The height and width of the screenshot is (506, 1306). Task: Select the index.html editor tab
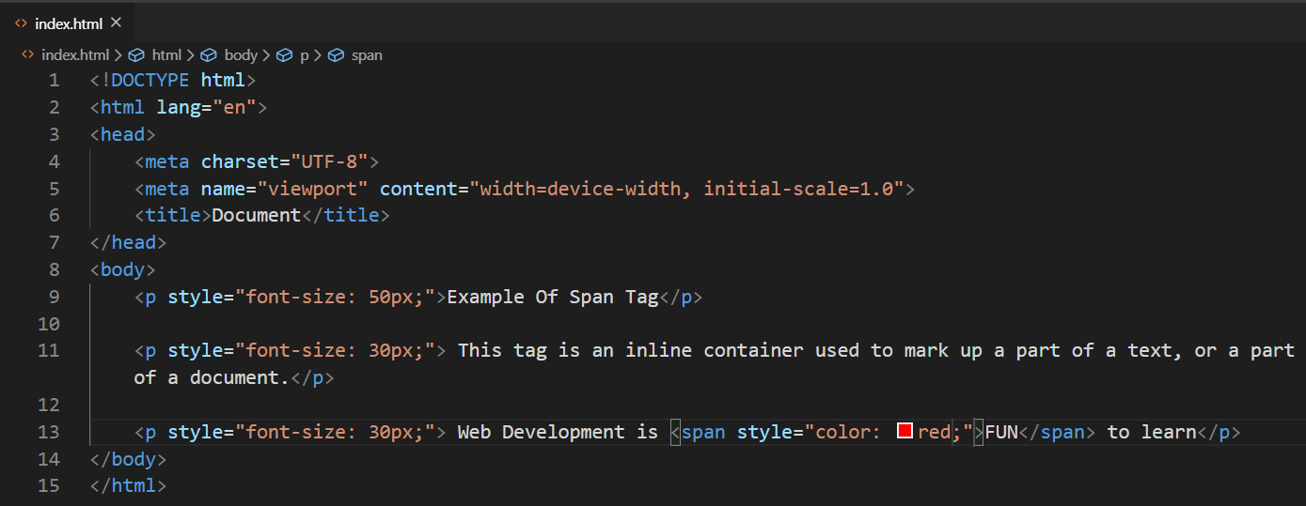(66, 23)
